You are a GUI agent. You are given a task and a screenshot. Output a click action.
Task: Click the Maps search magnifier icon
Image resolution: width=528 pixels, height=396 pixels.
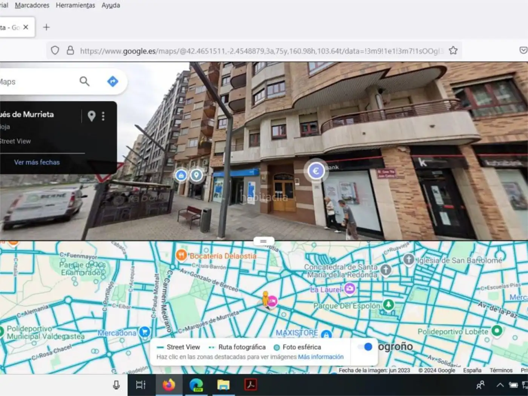pyautogui.click(x=84, y=81)
